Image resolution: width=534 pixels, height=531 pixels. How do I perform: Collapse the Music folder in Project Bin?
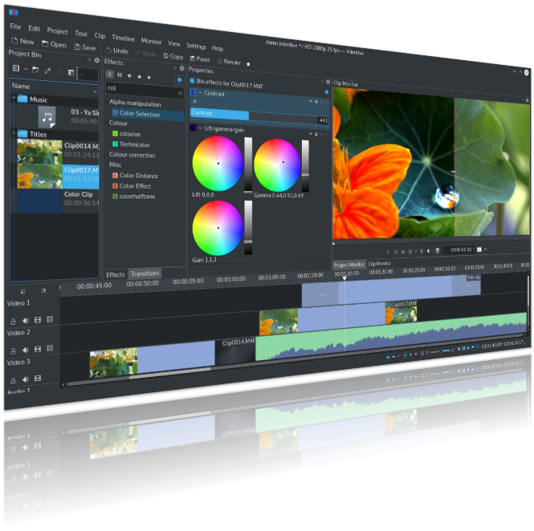[x=14, y=98]
